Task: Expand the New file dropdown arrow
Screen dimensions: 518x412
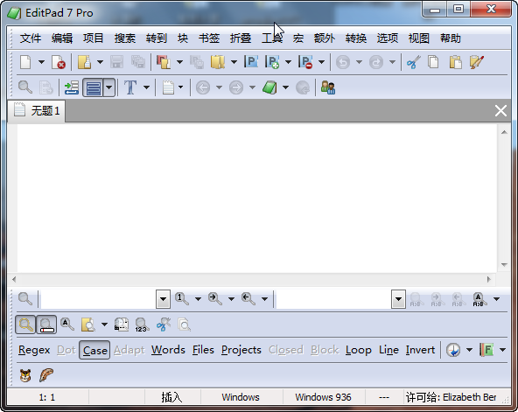Action: [41, 62]
